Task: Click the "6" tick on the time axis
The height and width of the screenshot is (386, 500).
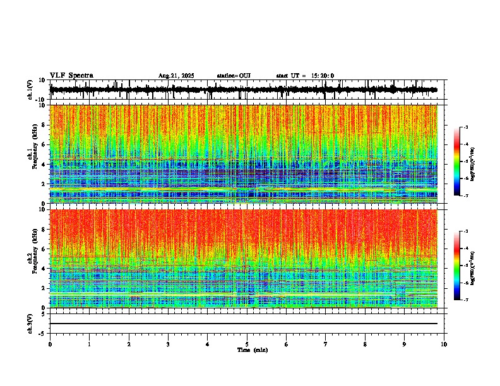Action: (287, 344)
